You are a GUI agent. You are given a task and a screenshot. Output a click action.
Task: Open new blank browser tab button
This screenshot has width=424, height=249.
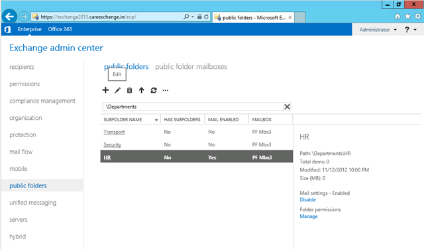pyautogui.click(x=300, y=17)
